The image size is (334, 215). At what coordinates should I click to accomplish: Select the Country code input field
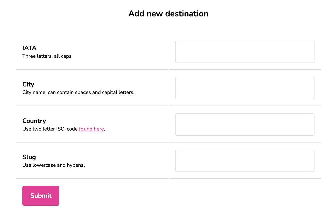click(x=244, y=125)
